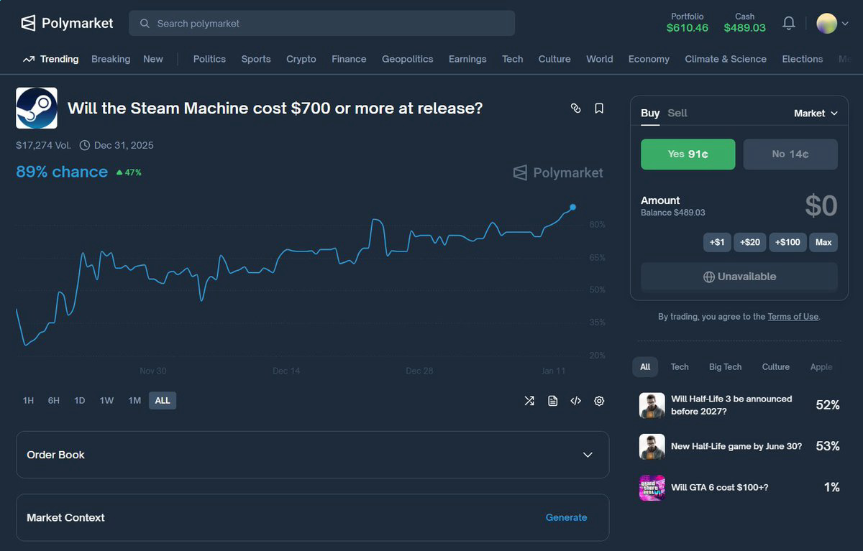Go to Elections category

803,59
